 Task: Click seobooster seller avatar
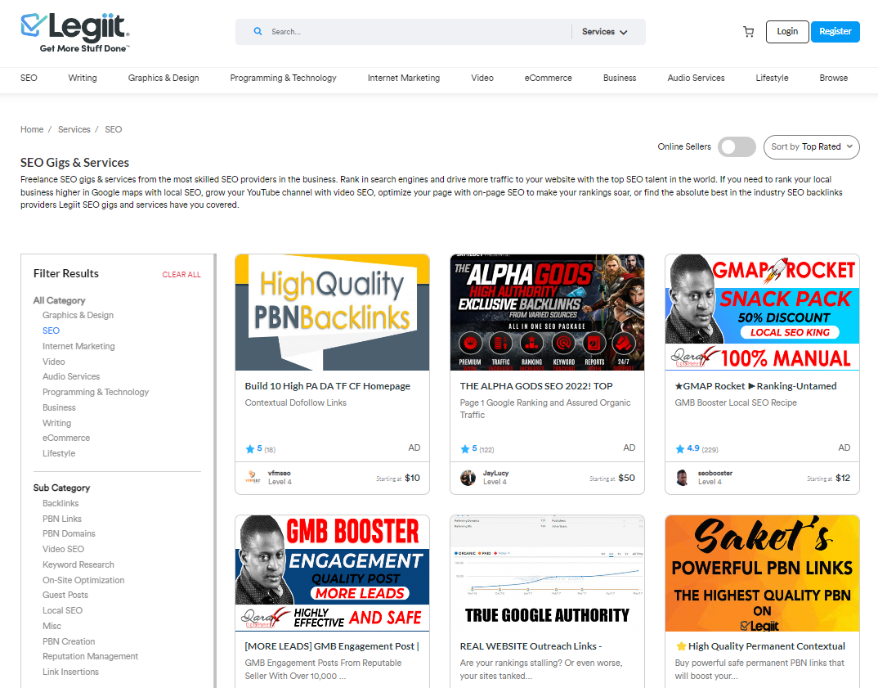point(683,477)
